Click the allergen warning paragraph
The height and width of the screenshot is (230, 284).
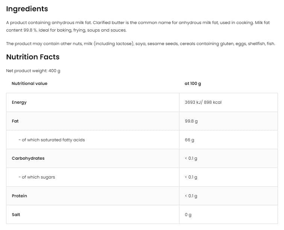[x=141, y=44]
